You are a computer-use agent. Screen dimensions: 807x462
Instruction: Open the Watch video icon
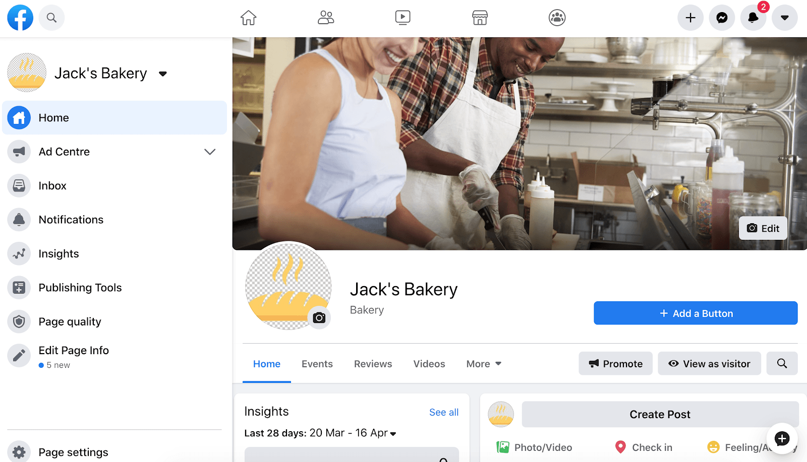(402, 18)
